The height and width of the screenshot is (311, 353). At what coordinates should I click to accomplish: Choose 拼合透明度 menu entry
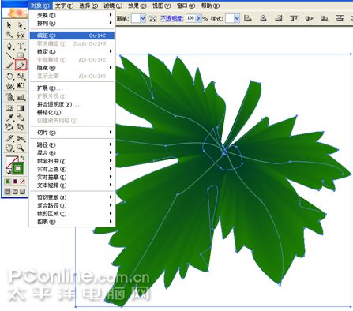click(72, 104)
